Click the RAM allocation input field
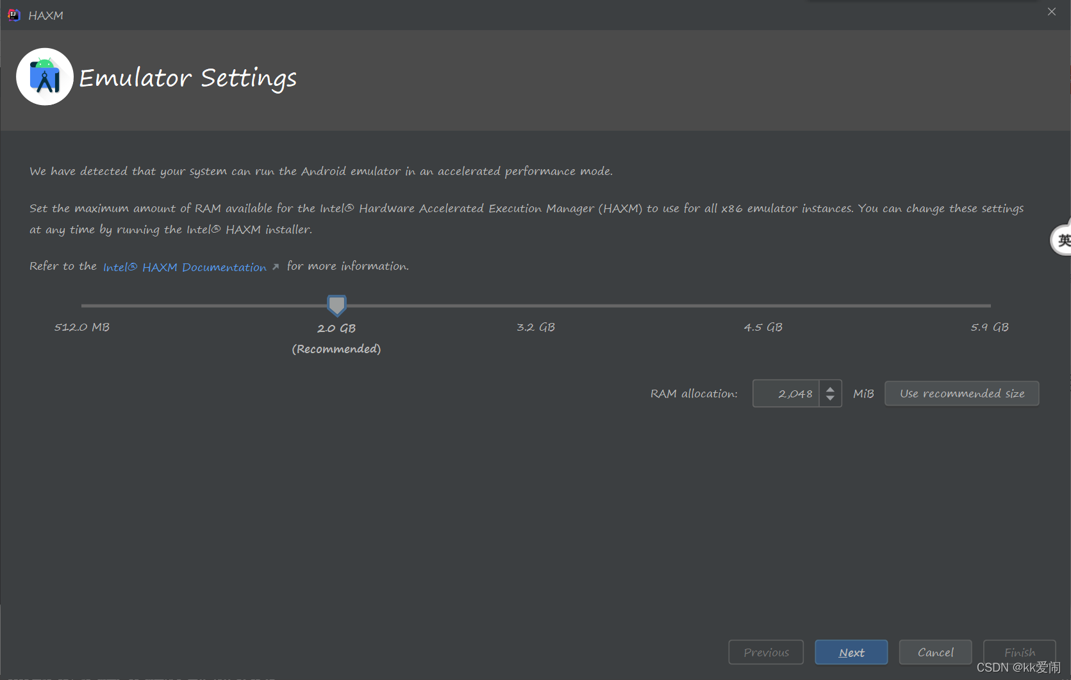 click(786, 394)
